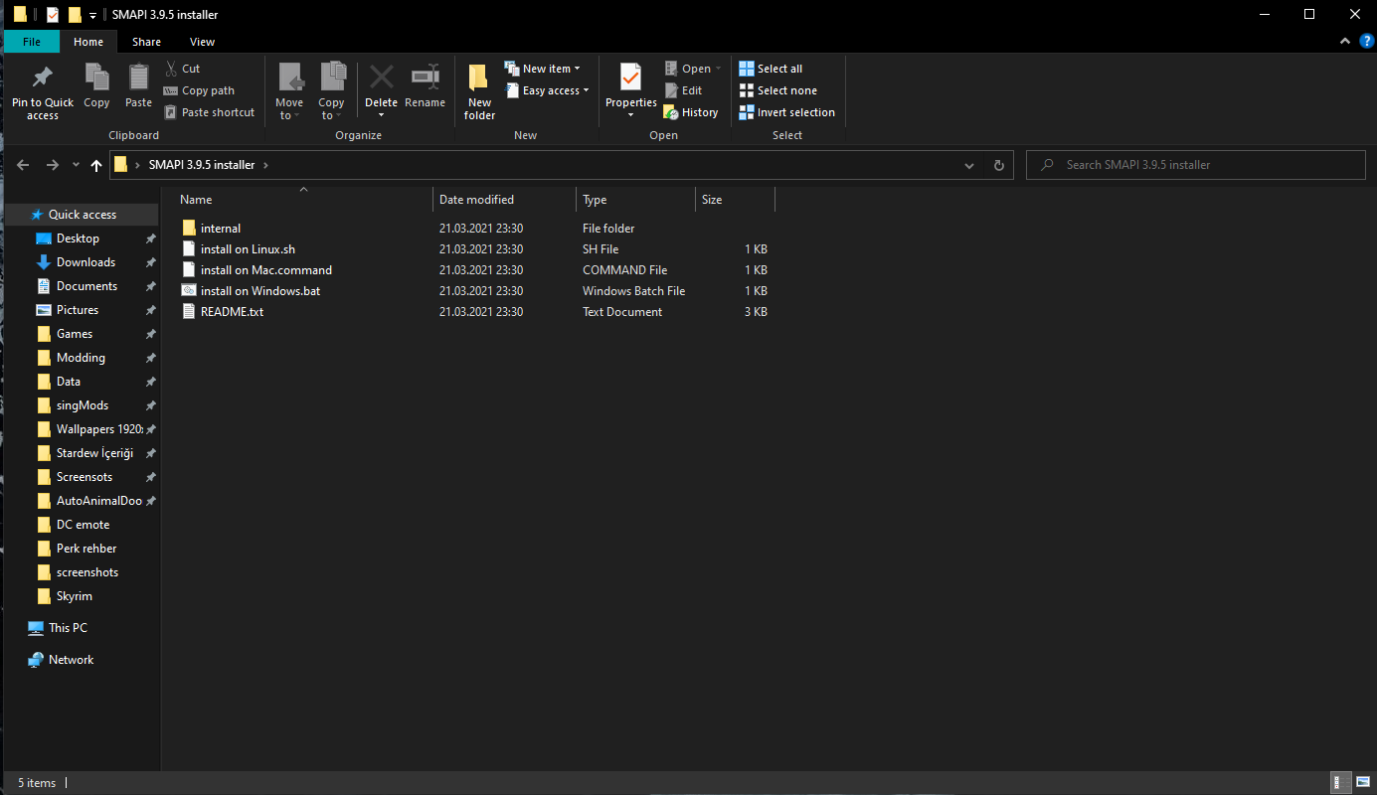This screenshot has height=795, width=1377.
Task: Click the Up one level arrow
Action: 95,165
